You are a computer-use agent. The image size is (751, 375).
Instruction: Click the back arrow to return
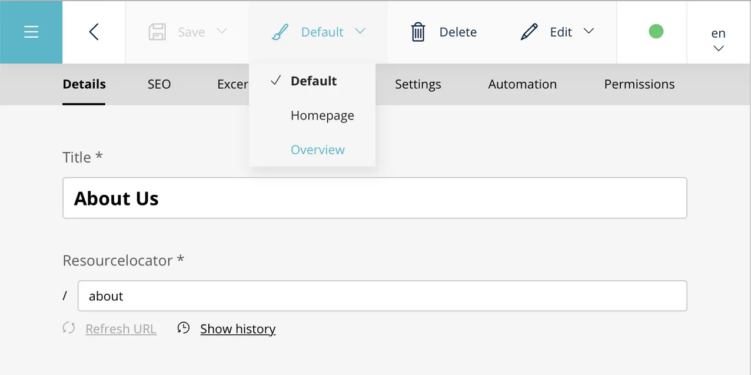94,32
